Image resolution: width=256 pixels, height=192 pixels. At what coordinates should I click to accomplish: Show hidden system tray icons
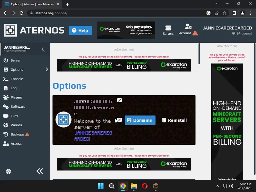[217, 186]
